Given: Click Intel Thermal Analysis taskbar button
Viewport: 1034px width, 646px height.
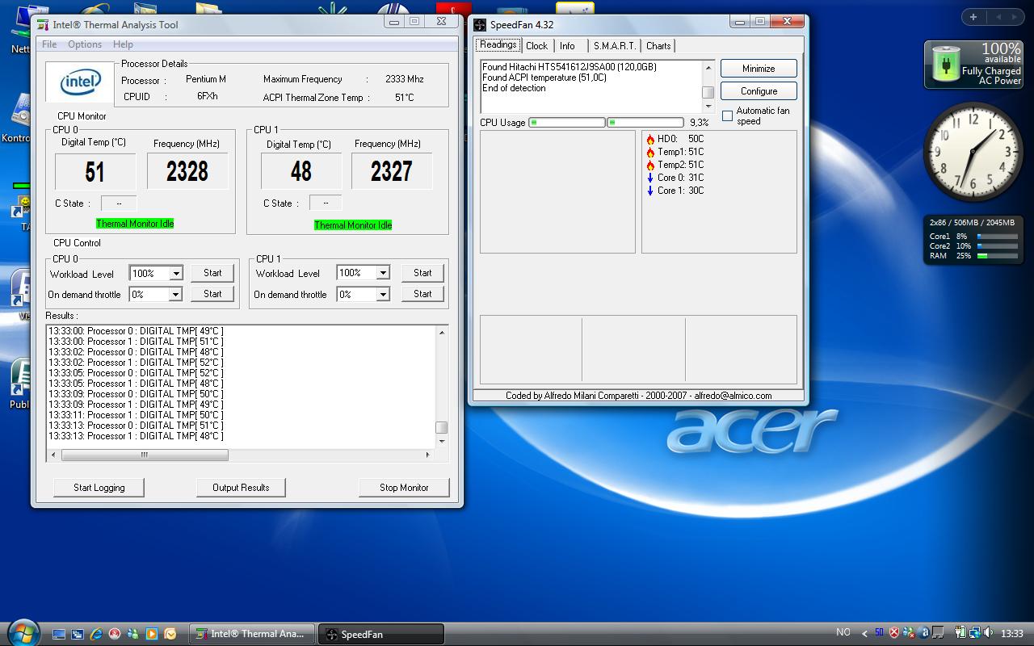Looking at the screenshot, I should (252, 634).
